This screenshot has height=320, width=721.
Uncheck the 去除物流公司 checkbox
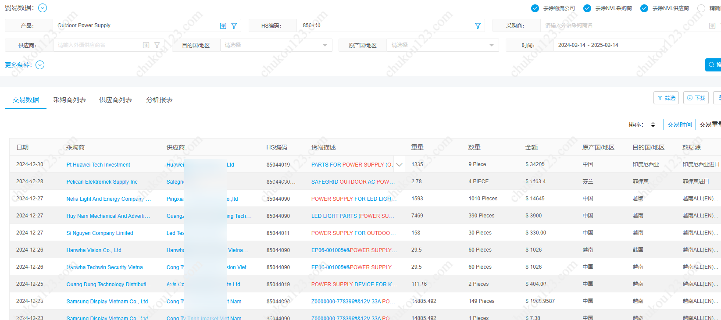pyautogui.click(x=535, y=8)
